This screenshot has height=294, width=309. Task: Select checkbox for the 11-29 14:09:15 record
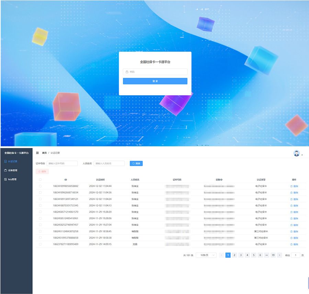pyautogui.click(x=40, y=244)
